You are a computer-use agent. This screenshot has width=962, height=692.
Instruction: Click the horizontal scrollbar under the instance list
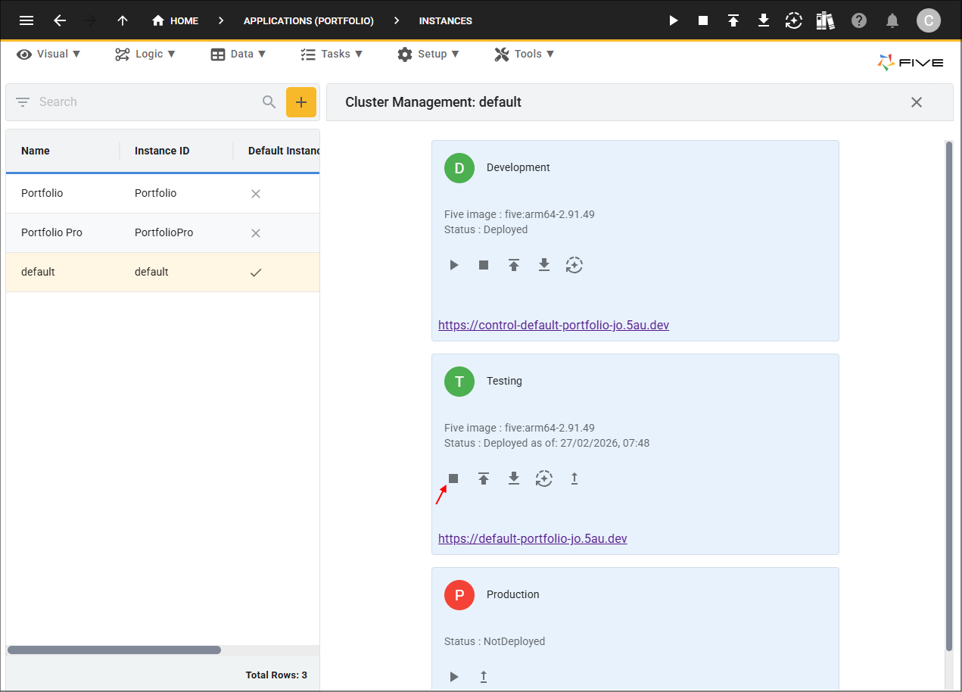tap(114, 650)
